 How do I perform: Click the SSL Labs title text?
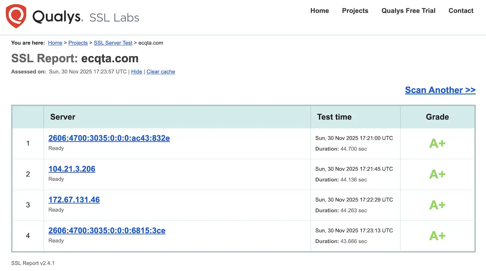pyautogui.click(x=114, y=18)
